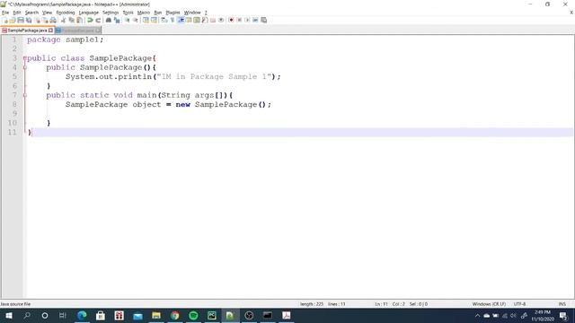
Task: Click the Macro Playback icon
Action: tap(247, 20)
